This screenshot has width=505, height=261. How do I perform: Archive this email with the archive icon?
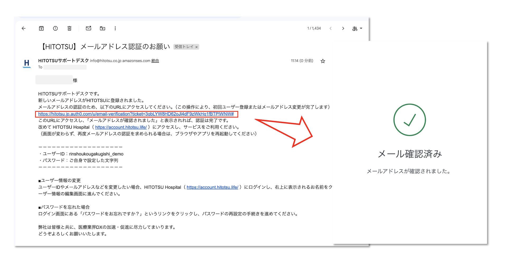tap(41, 28)
